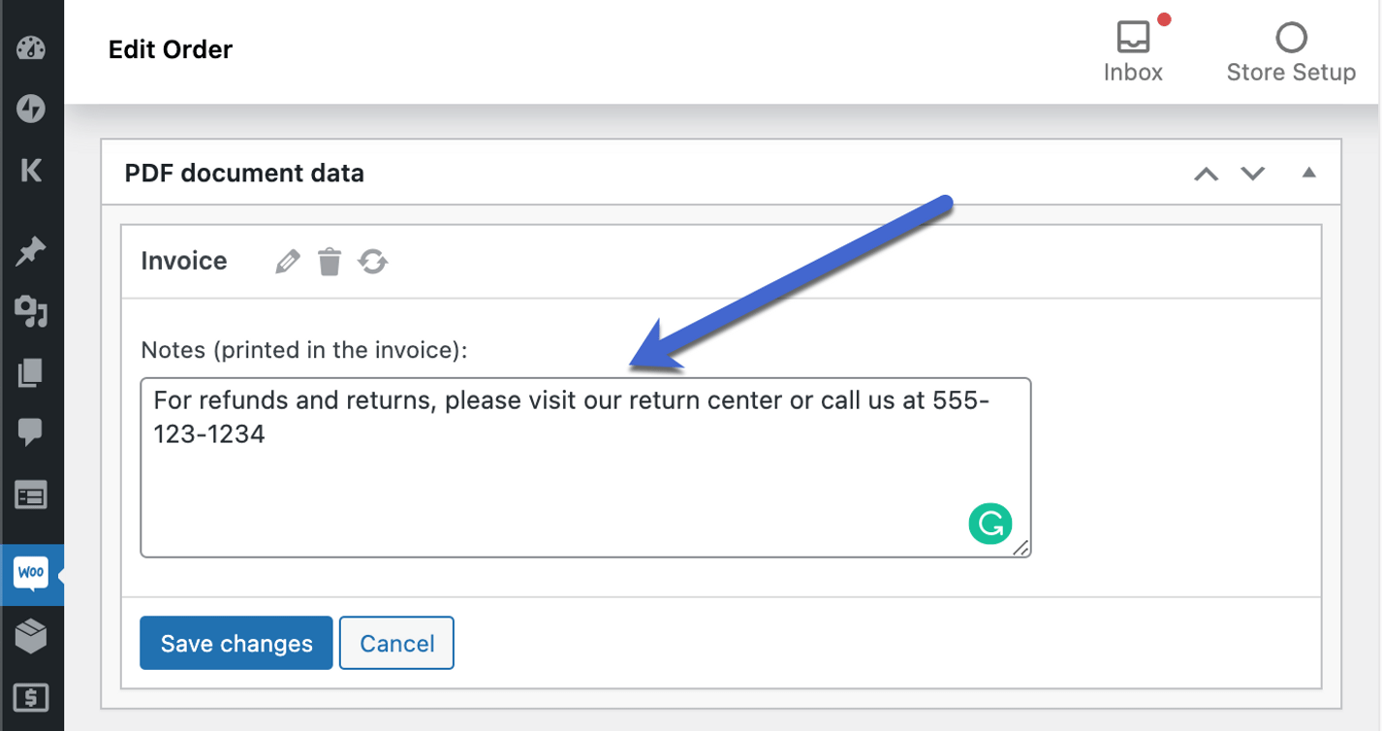Screen dimensions: 1382x731
Task: Open the Media library sidebar icon
Action: [x=31, y=312]
